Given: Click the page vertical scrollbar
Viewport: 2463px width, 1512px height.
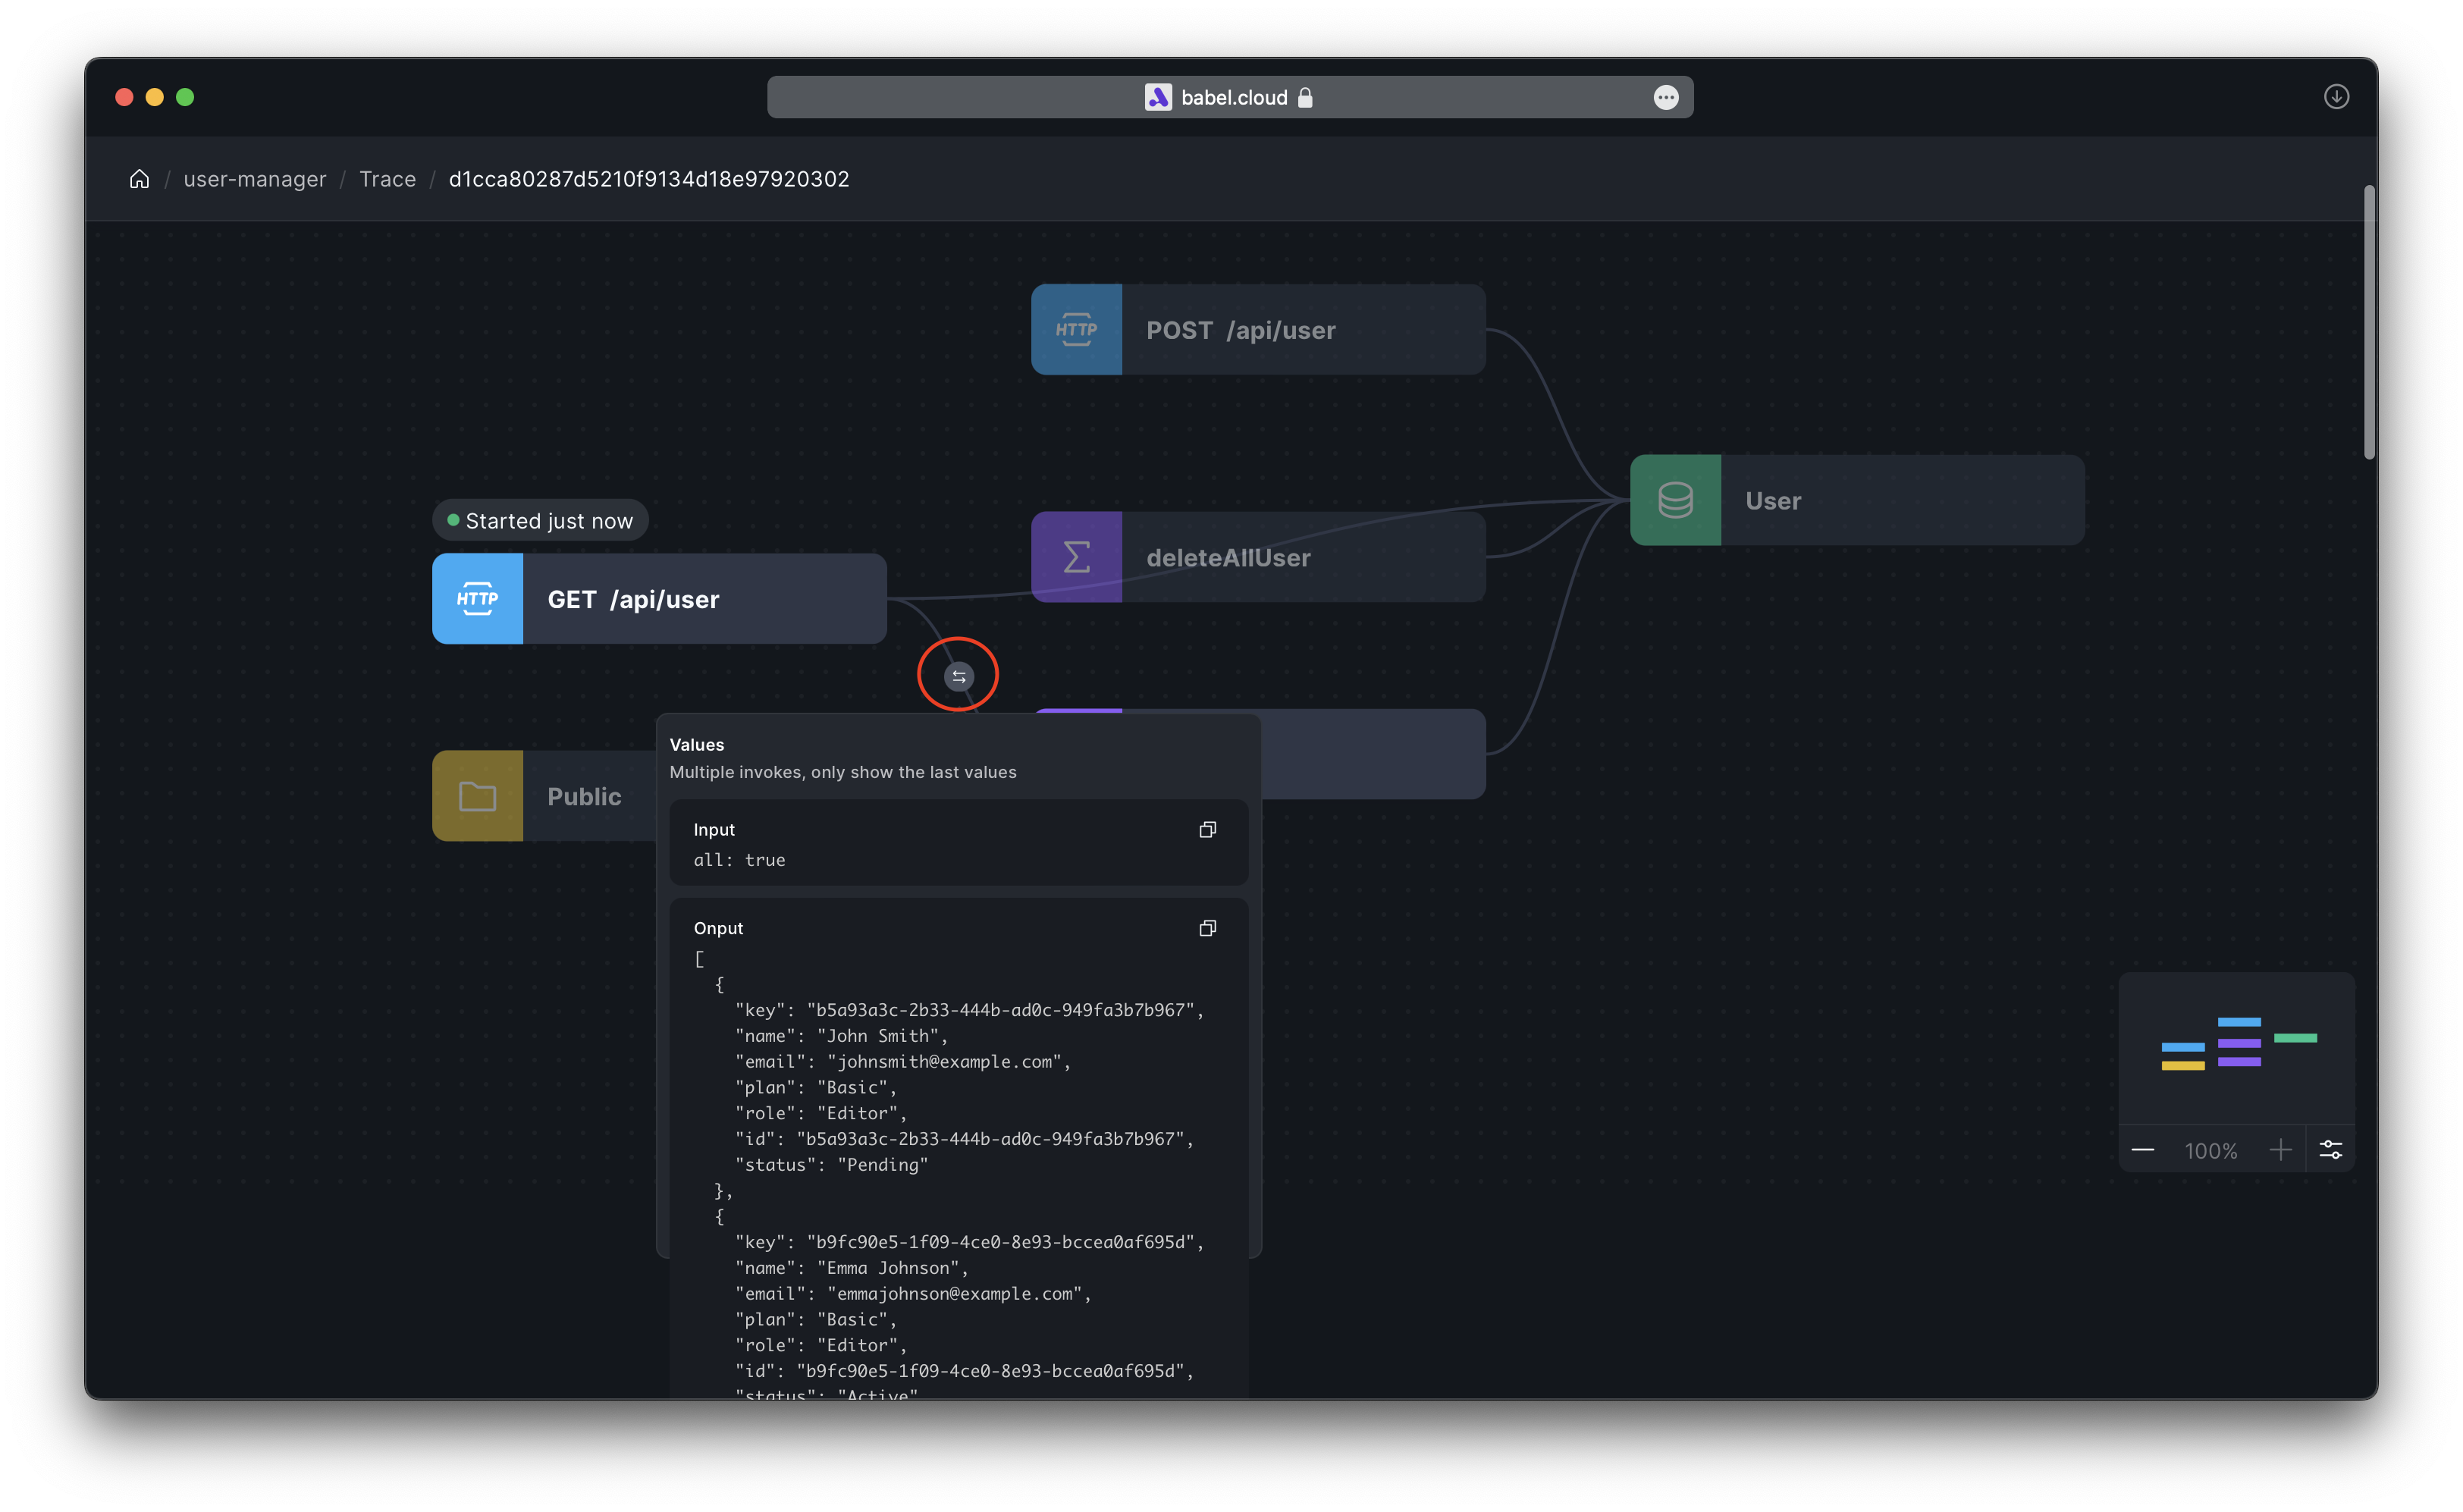Looking at the screenshot, I should pyautogui.click(x=2369, y=322).
